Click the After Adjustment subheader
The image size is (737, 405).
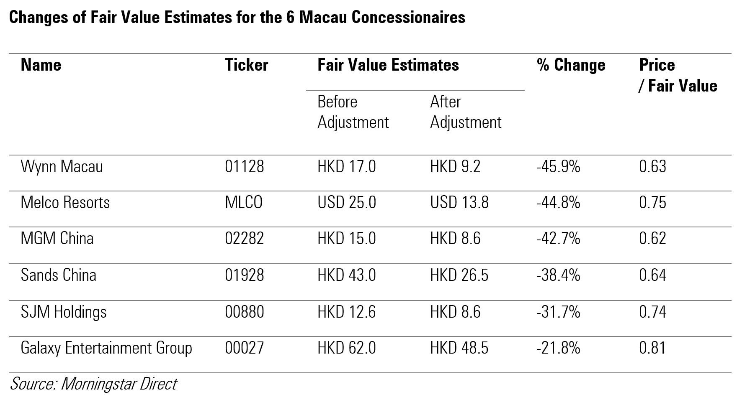click(466, 112)
